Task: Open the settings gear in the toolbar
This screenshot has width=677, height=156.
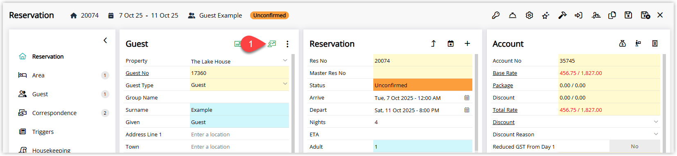Action: click(x=529, y=15)
